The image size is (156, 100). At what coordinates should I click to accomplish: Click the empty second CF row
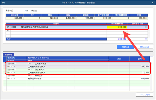coord(76,30)
